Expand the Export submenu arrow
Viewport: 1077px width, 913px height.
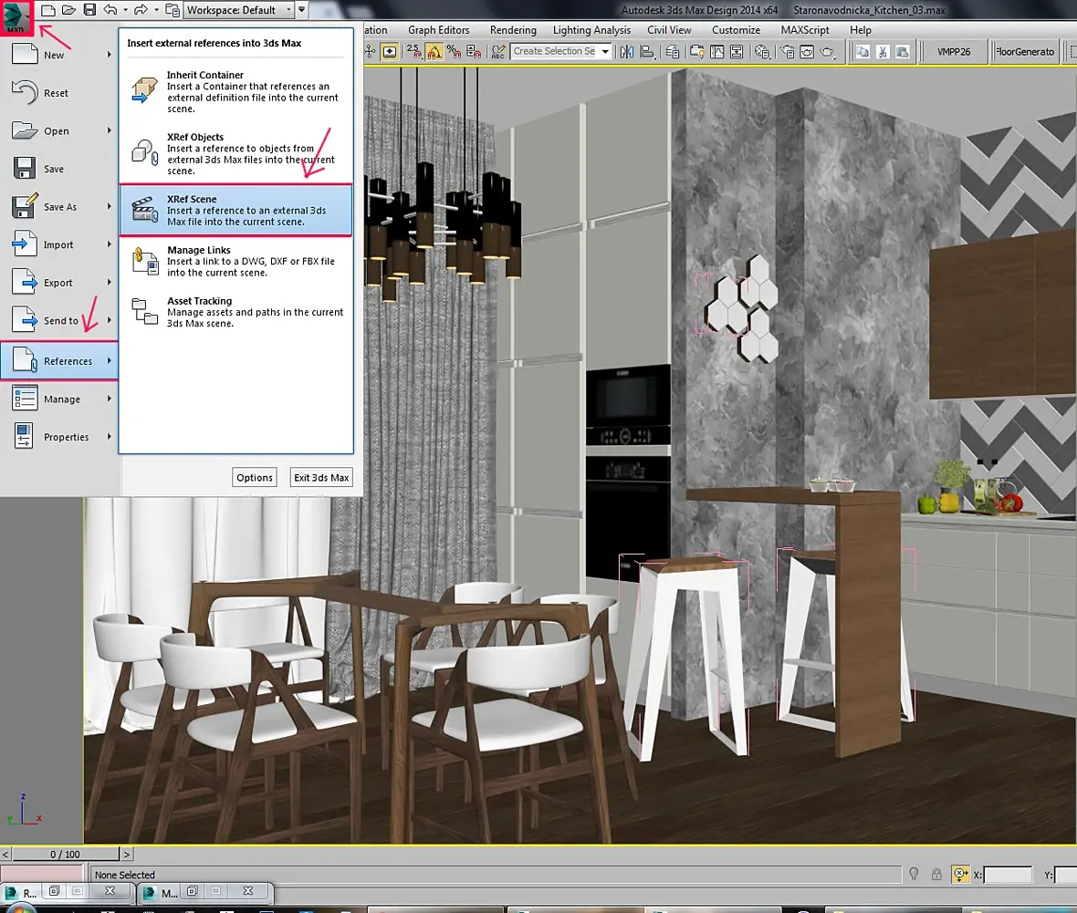(x=110, y=282)
